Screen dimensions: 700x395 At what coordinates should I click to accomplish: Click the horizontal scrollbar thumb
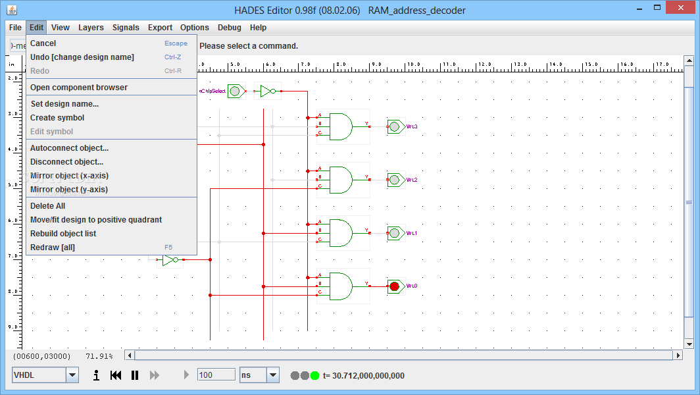point(404,355)
